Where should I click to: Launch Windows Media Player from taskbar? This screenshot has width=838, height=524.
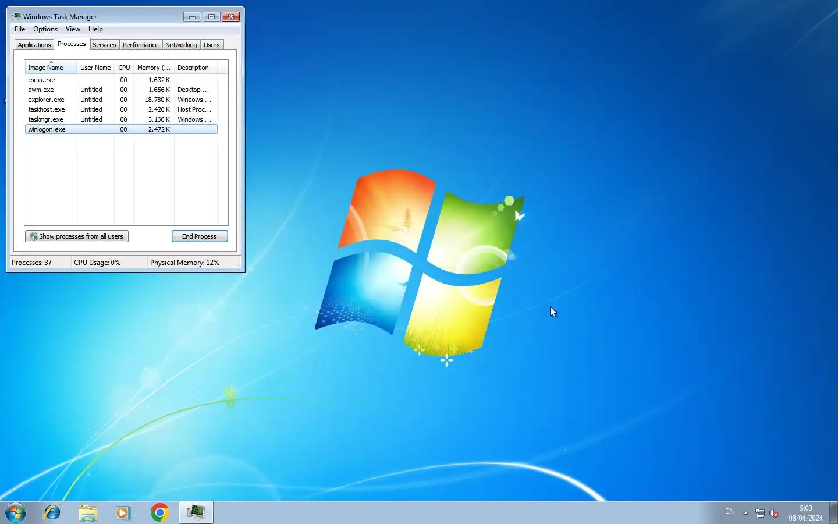(x=123, y=512)
